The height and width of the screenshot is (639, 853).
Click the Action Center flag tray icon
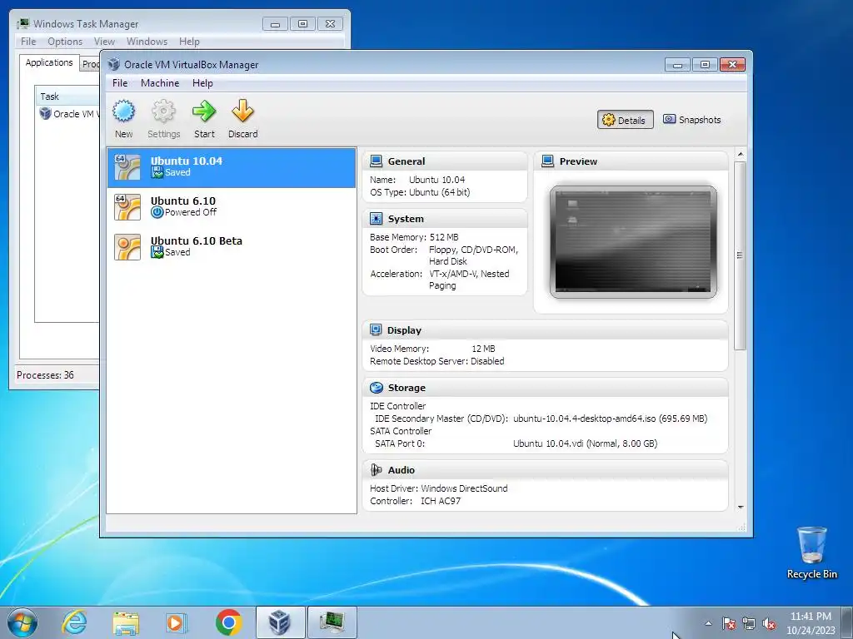[729, 623]
